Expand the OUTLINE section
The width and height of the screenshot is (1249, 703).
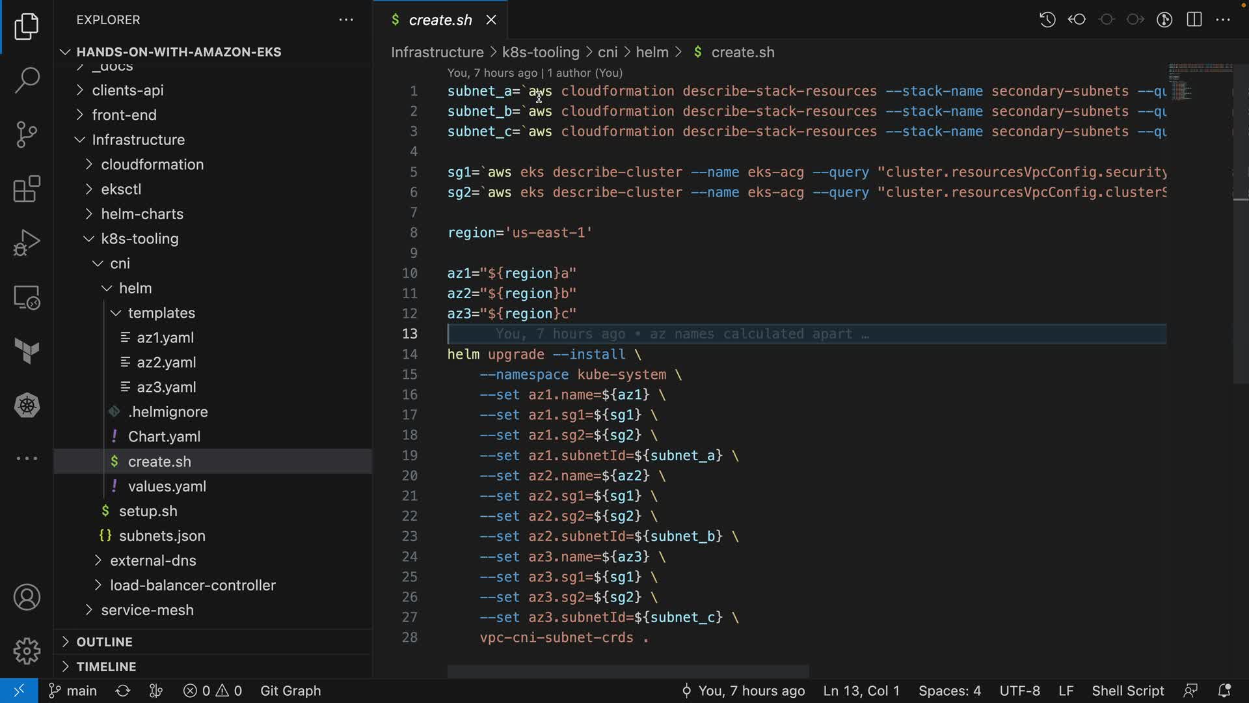tap(104, 642)
